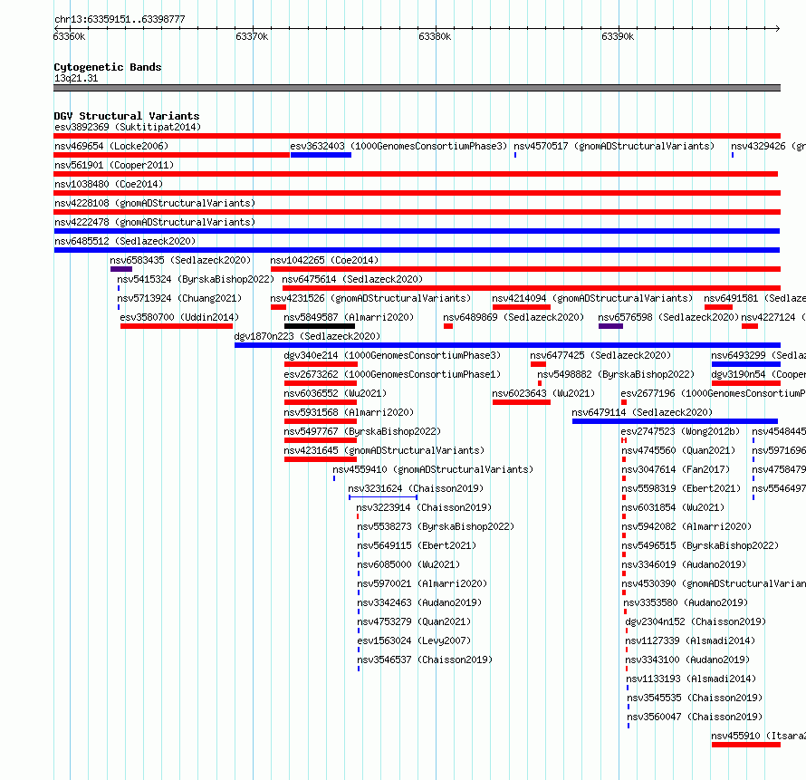Click nsv3047614 (Fan2017) label
The width and height of the screenshot is (806, 780).
tap(676, 469)
